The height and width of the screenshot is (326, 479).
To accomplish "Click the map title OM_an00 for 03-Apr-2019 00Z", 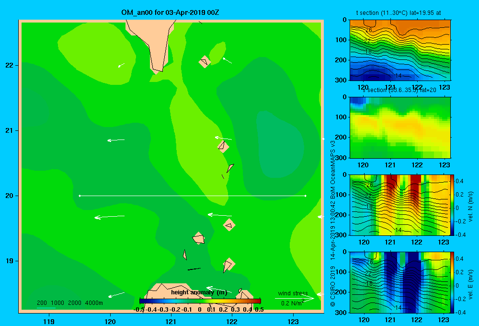I will coord(170,12).
